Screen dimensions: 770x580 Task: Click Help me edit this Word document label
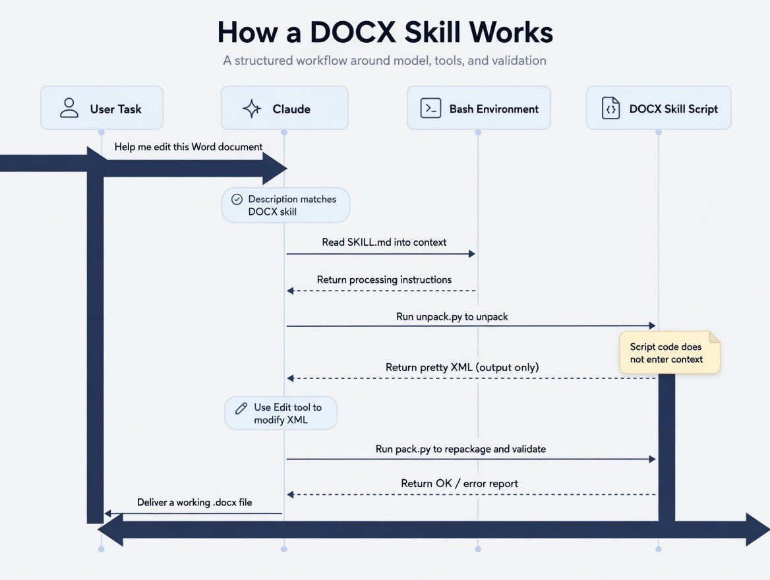click(188, 147)
